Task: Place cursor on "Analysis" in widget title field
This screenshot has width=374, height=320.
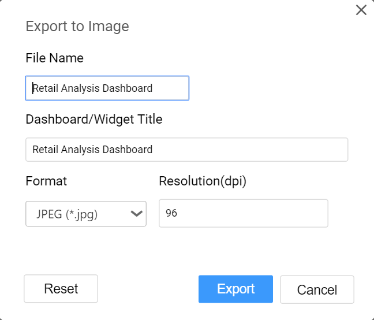Action: (80, 150)
